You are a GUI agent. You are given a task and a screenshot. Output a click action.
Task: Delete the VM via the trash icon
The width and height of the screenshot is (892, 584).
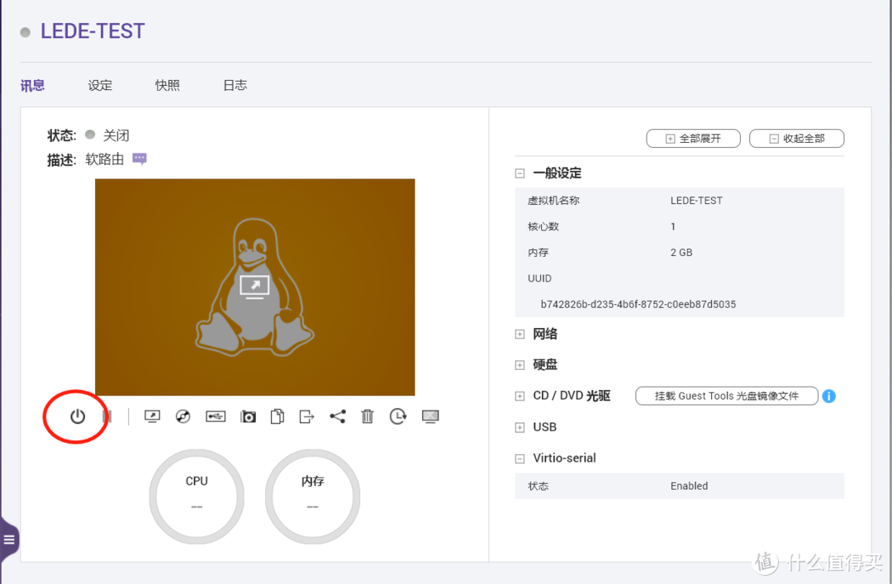[x=367, y=416]
